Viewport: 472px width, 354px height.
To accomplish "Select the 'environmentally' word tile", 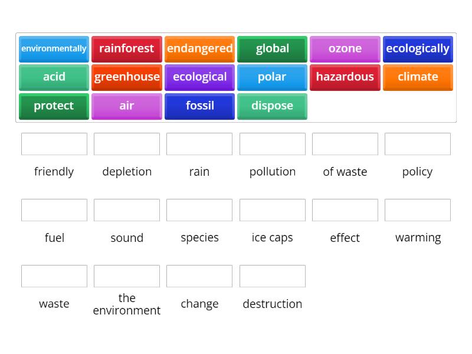I will pos(54,49).
